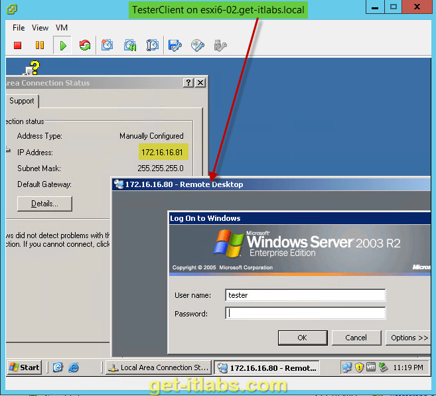Click OK in Log On dialog
This screenshot has width=436, height=396.
point(302,338)
